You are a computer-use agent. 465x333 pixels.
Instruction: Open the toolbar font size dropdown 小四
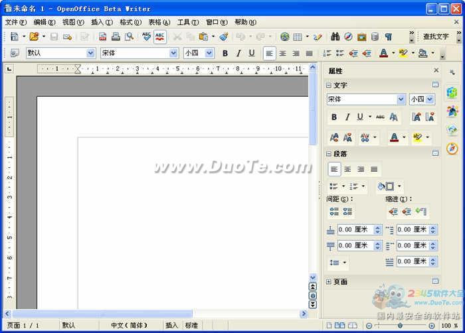209,53
